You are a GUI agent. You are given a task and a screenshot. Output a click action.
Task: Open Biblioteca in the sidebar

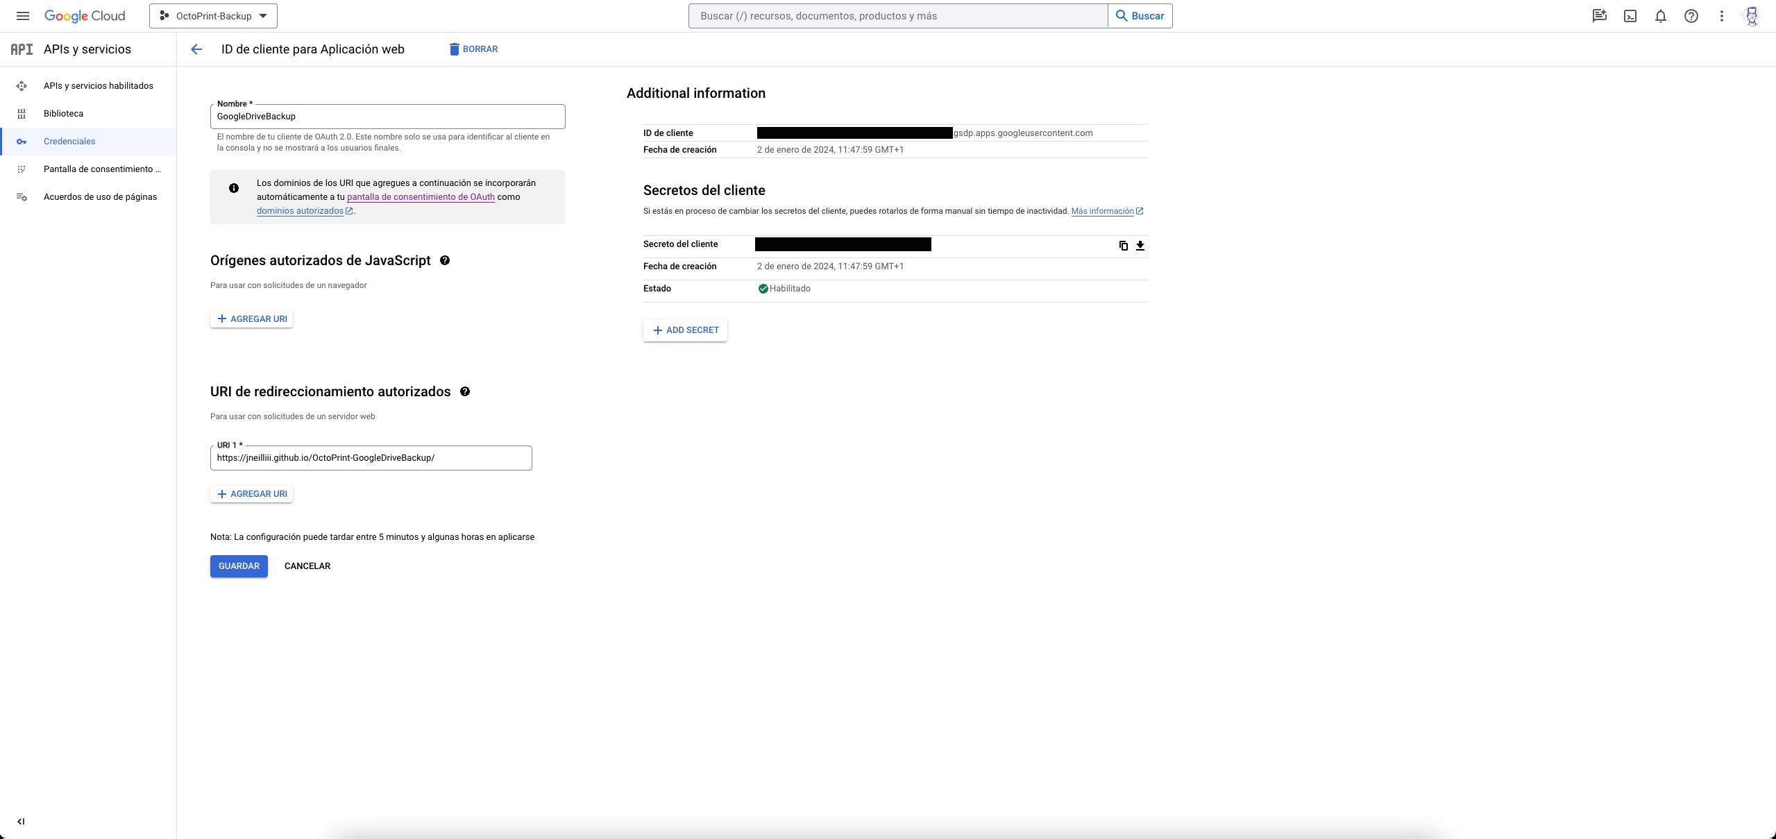pyautogui.click(x=63, y=114)
